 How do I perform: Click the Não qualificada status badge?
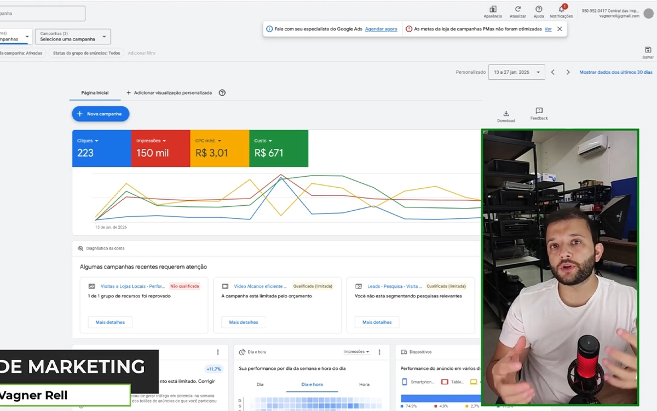point(185,286)
